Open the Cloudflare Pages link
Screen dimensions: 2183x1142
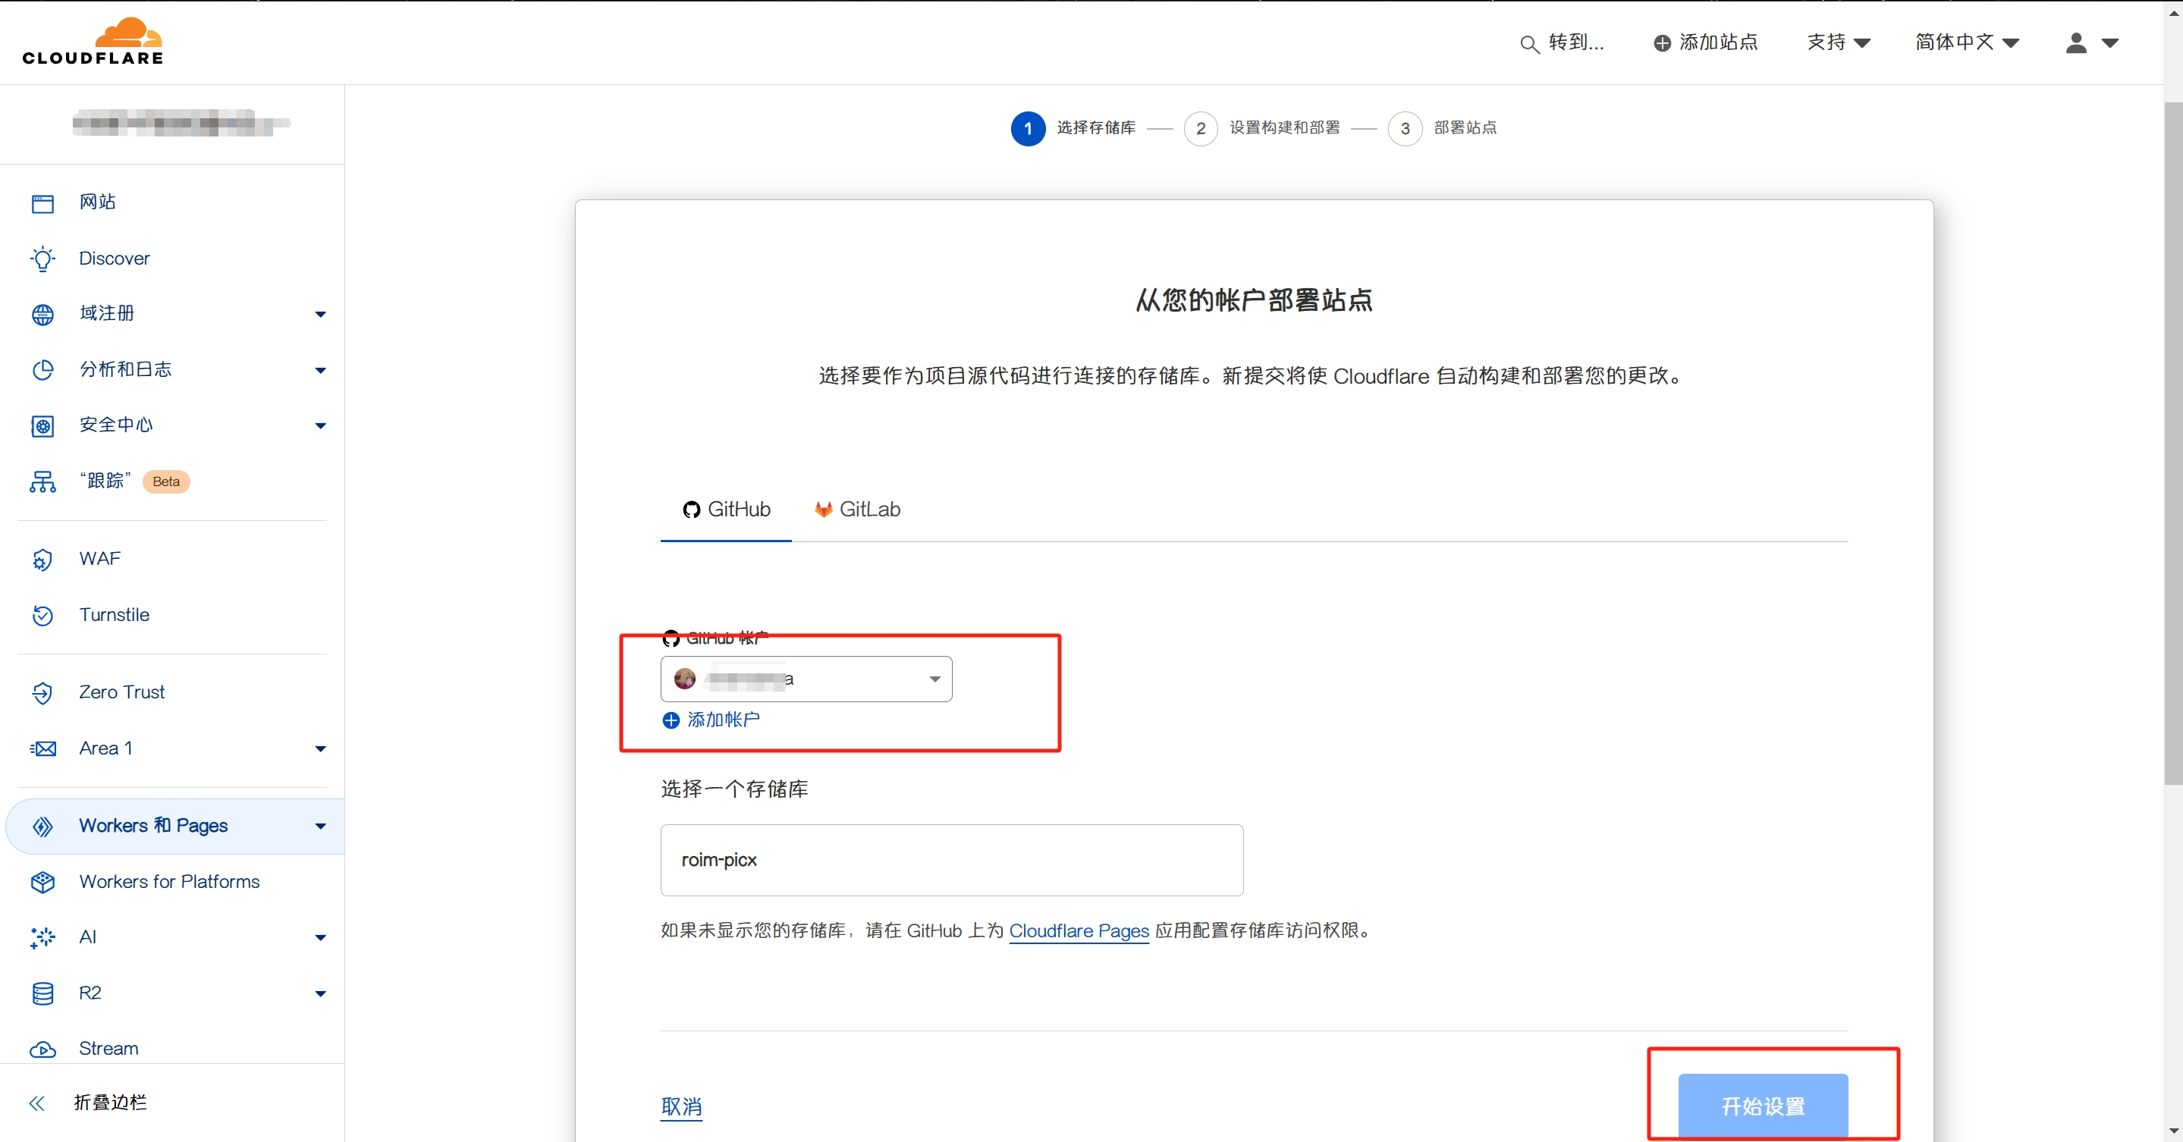pyautogui.click(x=1079, y=930)
